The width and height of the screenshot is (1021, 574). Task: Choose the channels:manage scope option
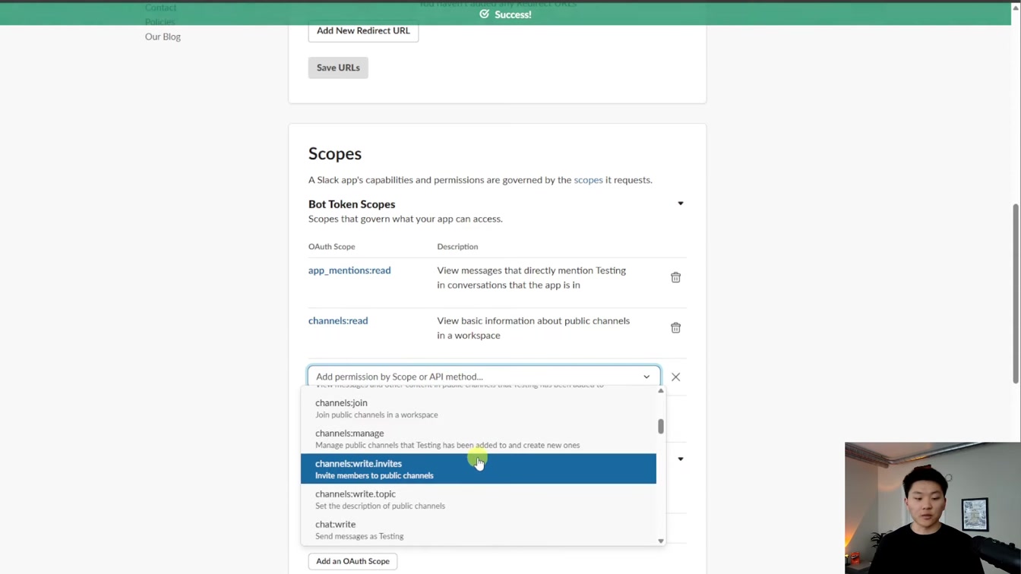[x=478, y=439]
